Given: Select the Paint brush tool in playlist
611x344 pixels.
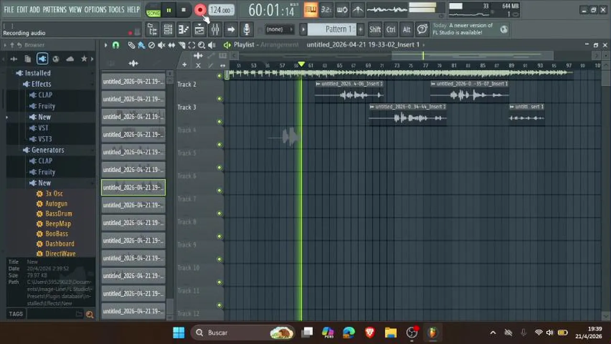Looking at the screenshot, I should (x=142, y=45).
